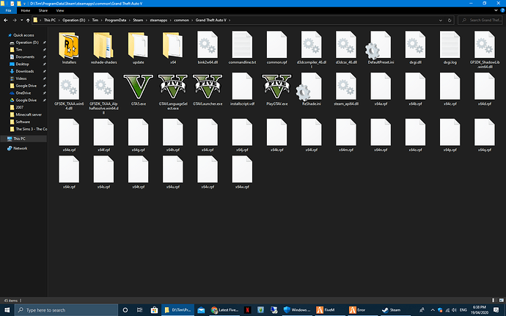506x316 pixels.
Task: Open address bar history dropdown
Action: pos(441,20)
